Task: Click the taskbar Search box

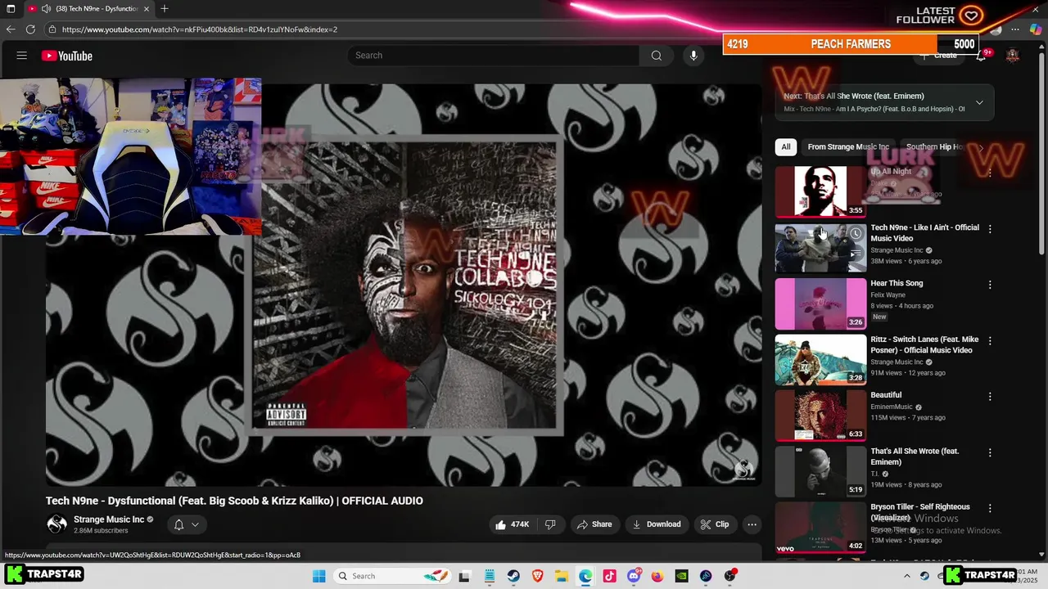Action: click(391, 576)
